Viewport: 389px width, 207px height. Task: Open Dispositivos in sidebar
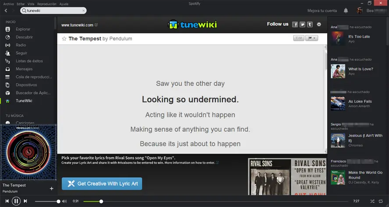pyautogui.click(x=26, y=85)
